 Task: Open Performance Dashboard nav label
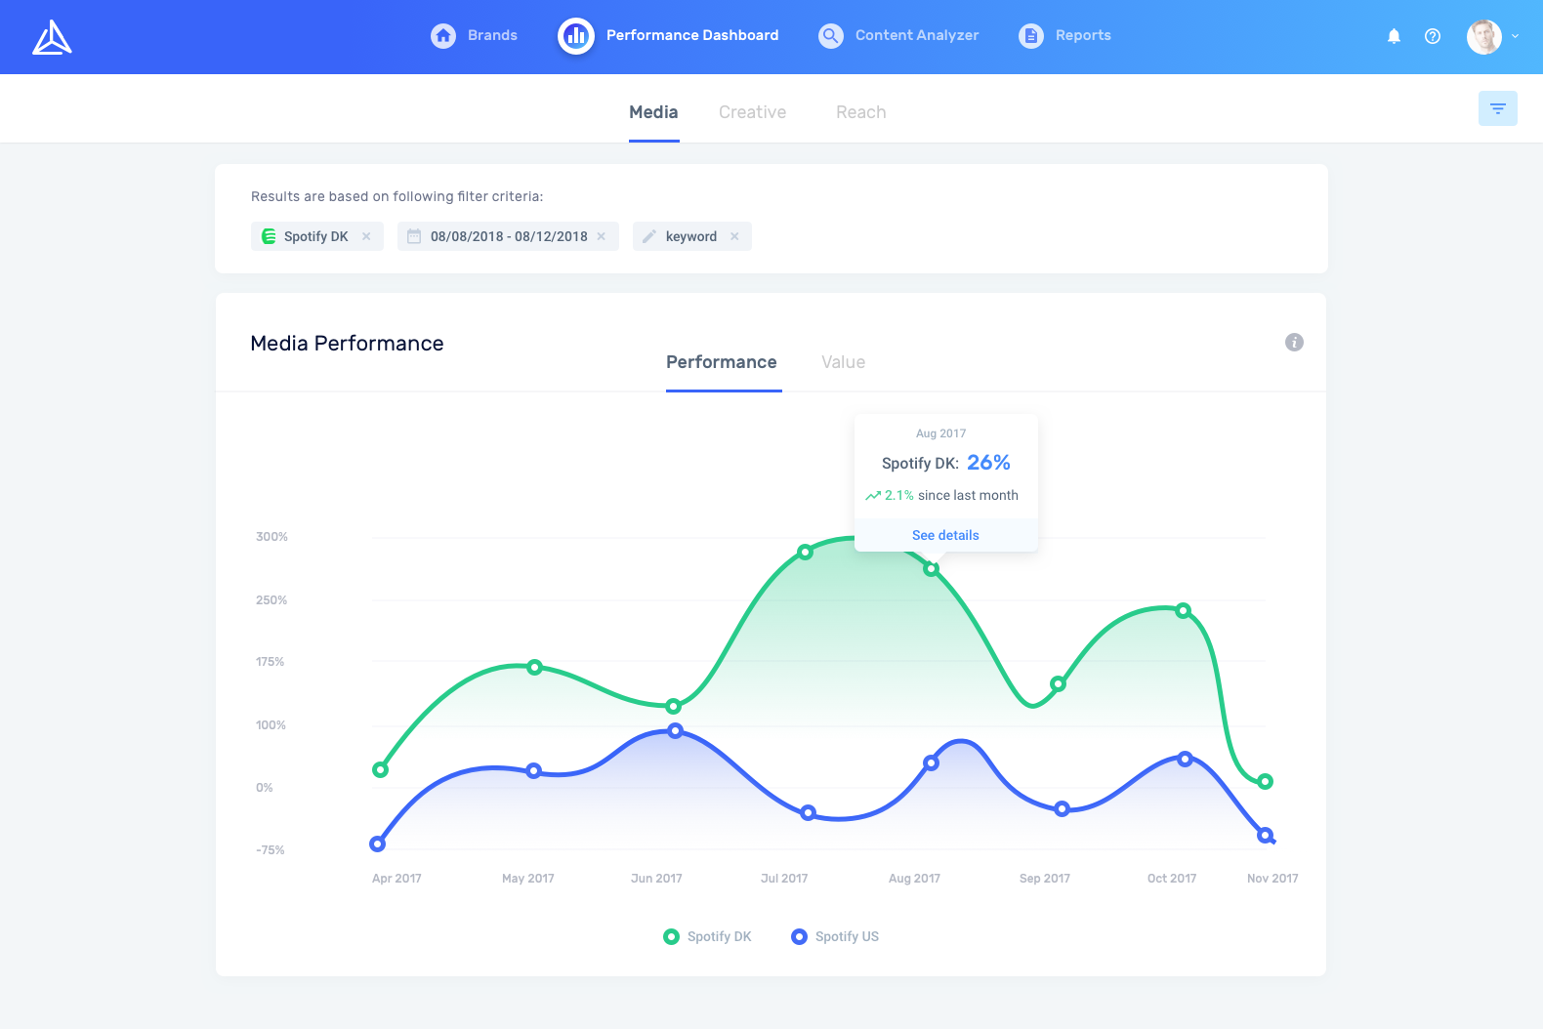pos(692,35)
